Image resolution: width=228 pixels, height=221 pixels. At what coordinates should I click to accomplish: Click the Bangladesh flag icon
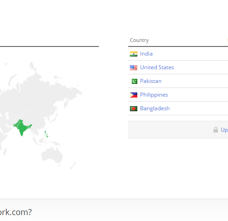[x=134, y=108]
